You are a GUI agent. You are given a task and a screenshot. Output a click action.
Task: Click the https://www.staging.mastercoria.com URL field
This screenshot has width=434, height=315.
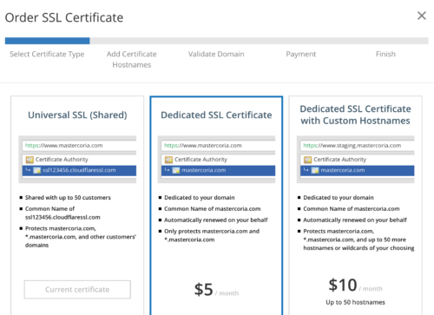pyautogui.click(x=357, y=146)
